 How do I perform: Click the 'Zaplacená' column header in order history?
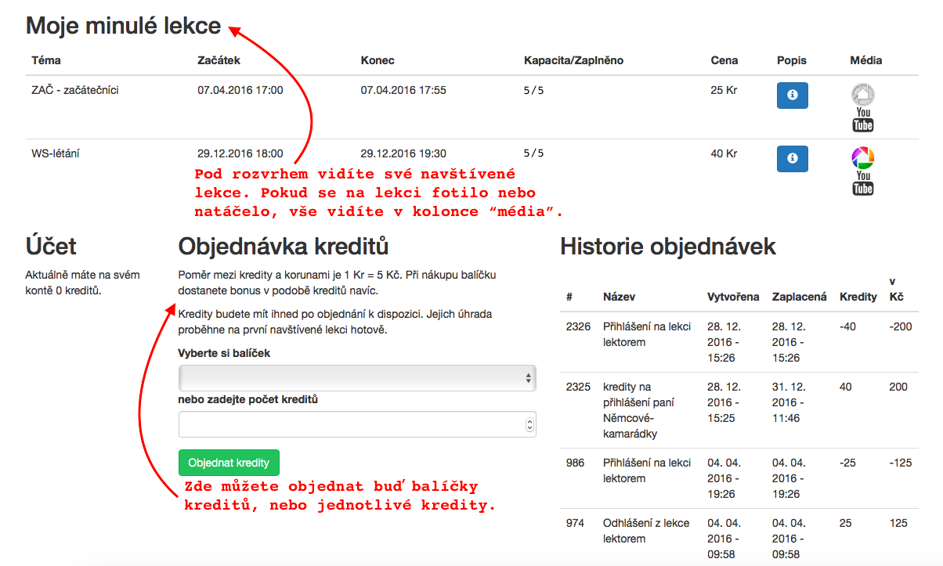800,297
